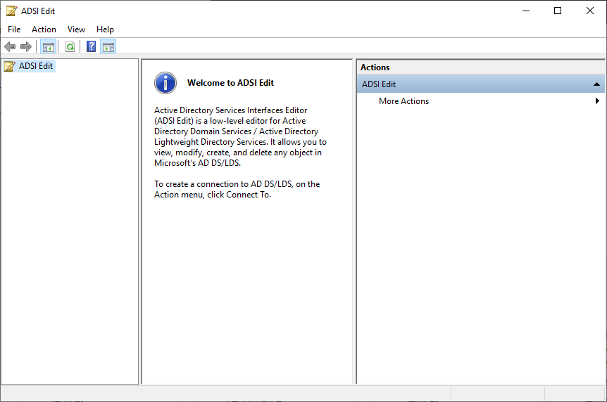This screenshot has height=402, width=607.
Task: Collapse the ADSI Edit section in the Actions pane
Action: pyautogui.click(x=596, y=84)
